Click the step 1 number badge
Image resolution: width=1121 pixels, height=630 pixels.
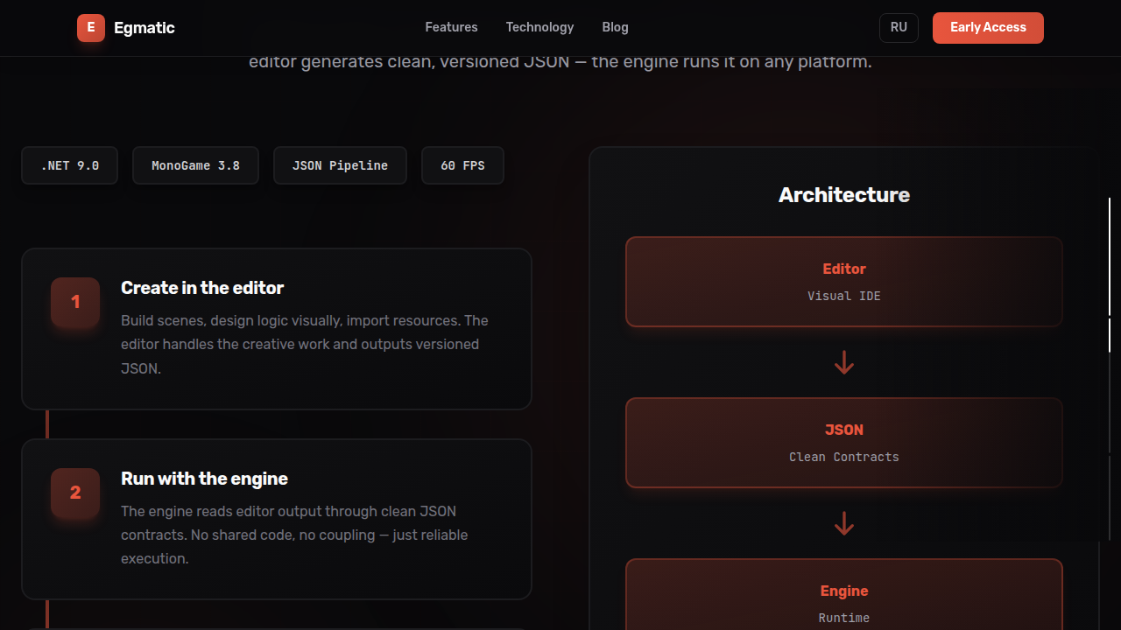(75, 302)
